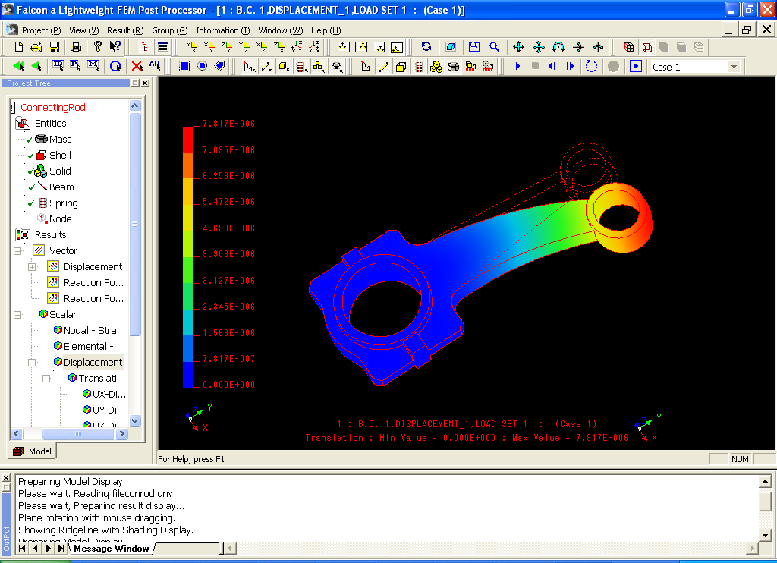Select the pan four-arrow tool

coord(518,46)
